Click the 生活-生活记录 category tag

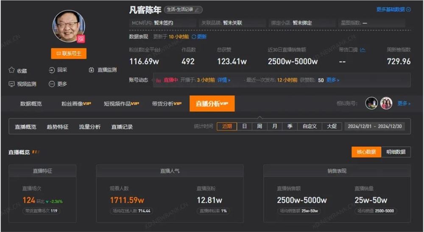pos(183,10)
